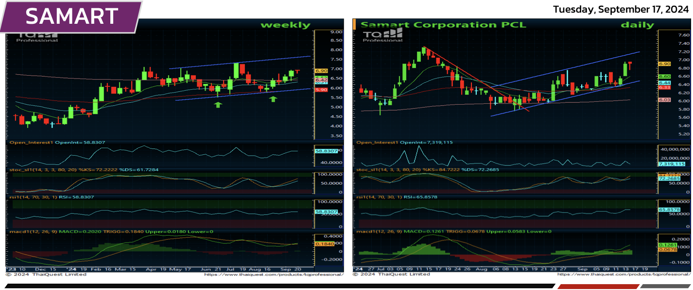Click the 7.60 level on daily price axis

coord(683,35)
